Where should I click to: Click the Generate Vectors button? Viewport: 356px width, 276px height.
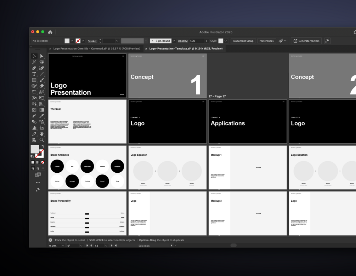click(x=306, y=41)
